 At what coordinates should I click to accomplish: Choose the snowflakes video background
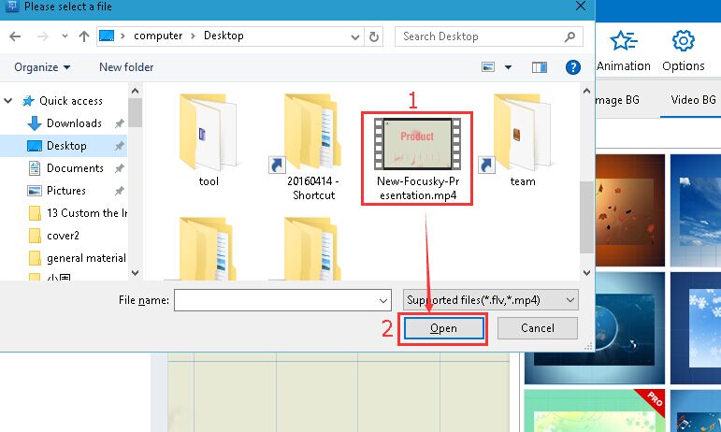(x=696, y=328)
